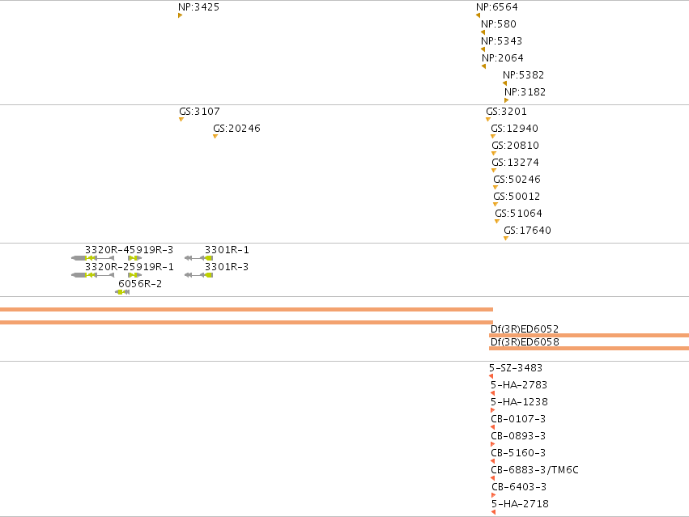The image size is (689, 517).
Task: Select the Df(3R)ED6058 deficiency bar
Action: [589, 349]
